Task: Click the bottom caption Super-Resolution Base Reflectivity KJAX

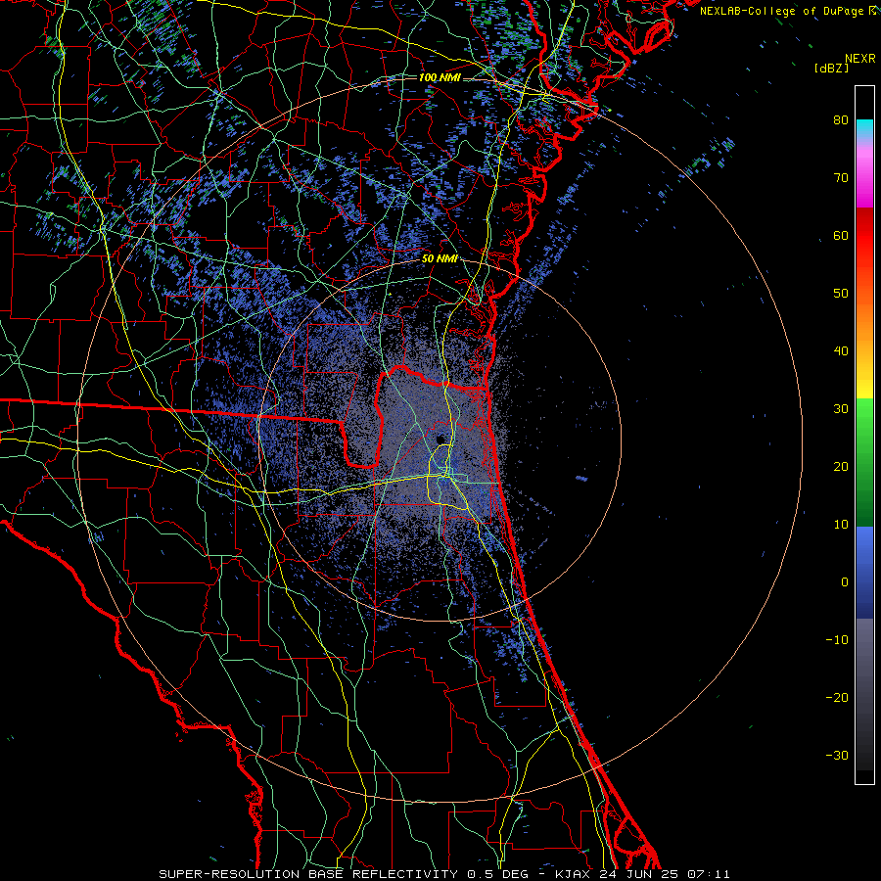Action: click(444, 874)
